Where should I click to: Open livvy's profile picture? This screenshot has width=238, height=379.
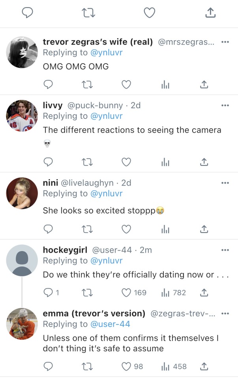tap(22, 116)
